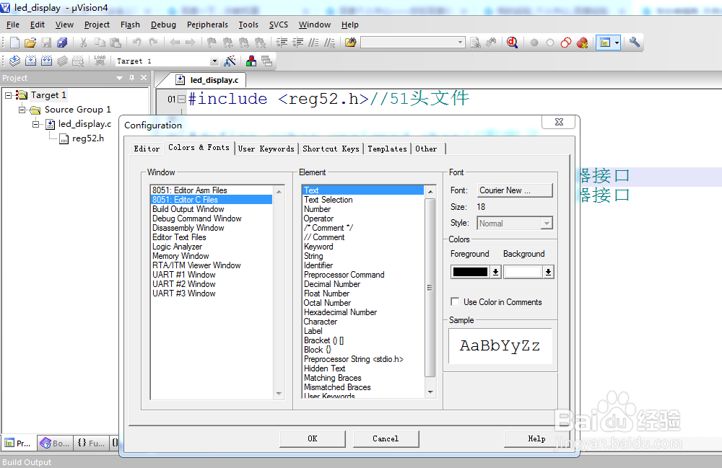Open the Flash menu

pyautogui.click(x=130, y=25)
